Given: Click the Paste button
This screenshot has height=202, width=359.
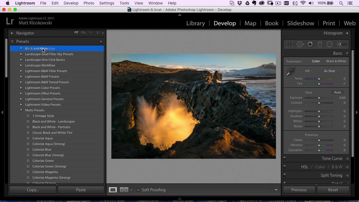Looking at the screenshot, I should [81, 190].
